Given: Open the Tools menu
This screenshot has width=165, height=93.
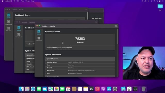Looking at the screenshot, I should click(22, 1).
